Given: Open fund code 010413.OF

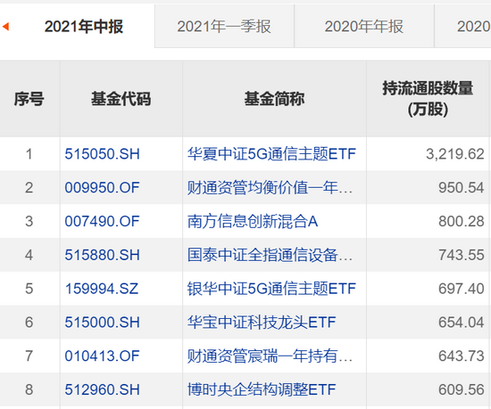Looking at the screenshot, I should tap(102, 356).
